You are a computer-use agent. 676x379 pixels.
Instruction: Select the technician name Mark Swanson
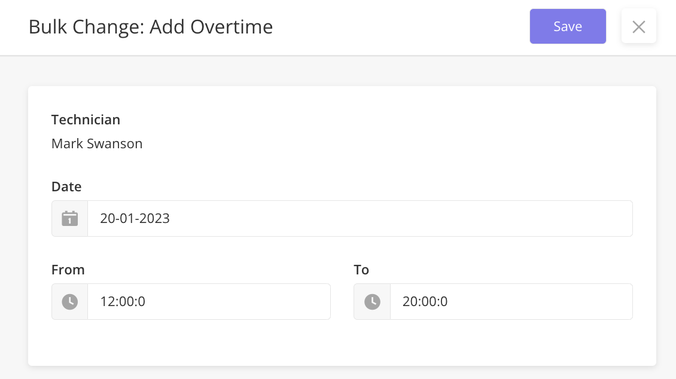97,143
